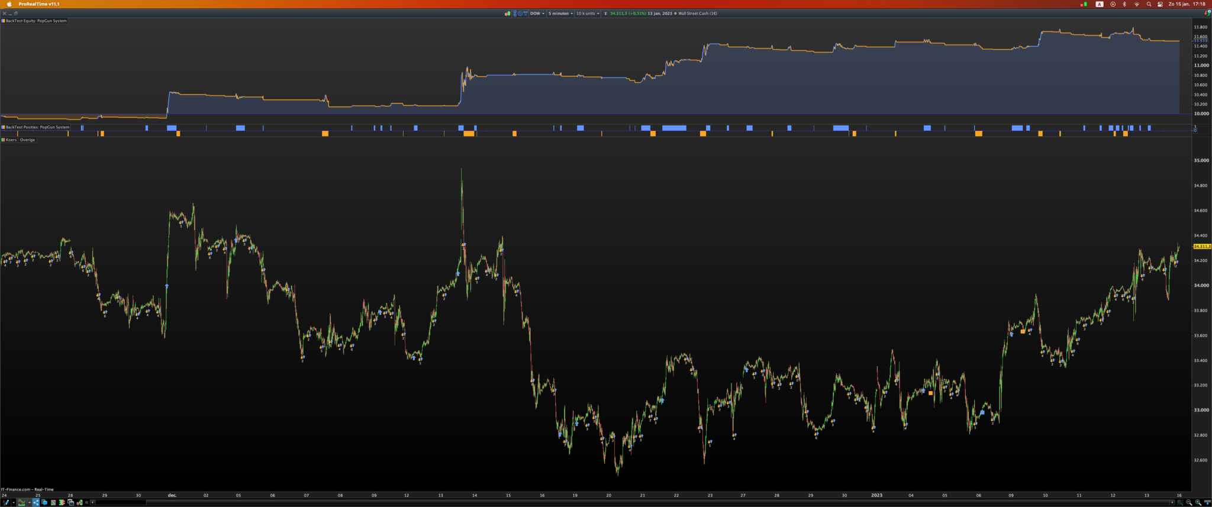Open Spotlight search in menu bar
The height and width of the screenshot is (507, 1212).
tap(1149, 4)
